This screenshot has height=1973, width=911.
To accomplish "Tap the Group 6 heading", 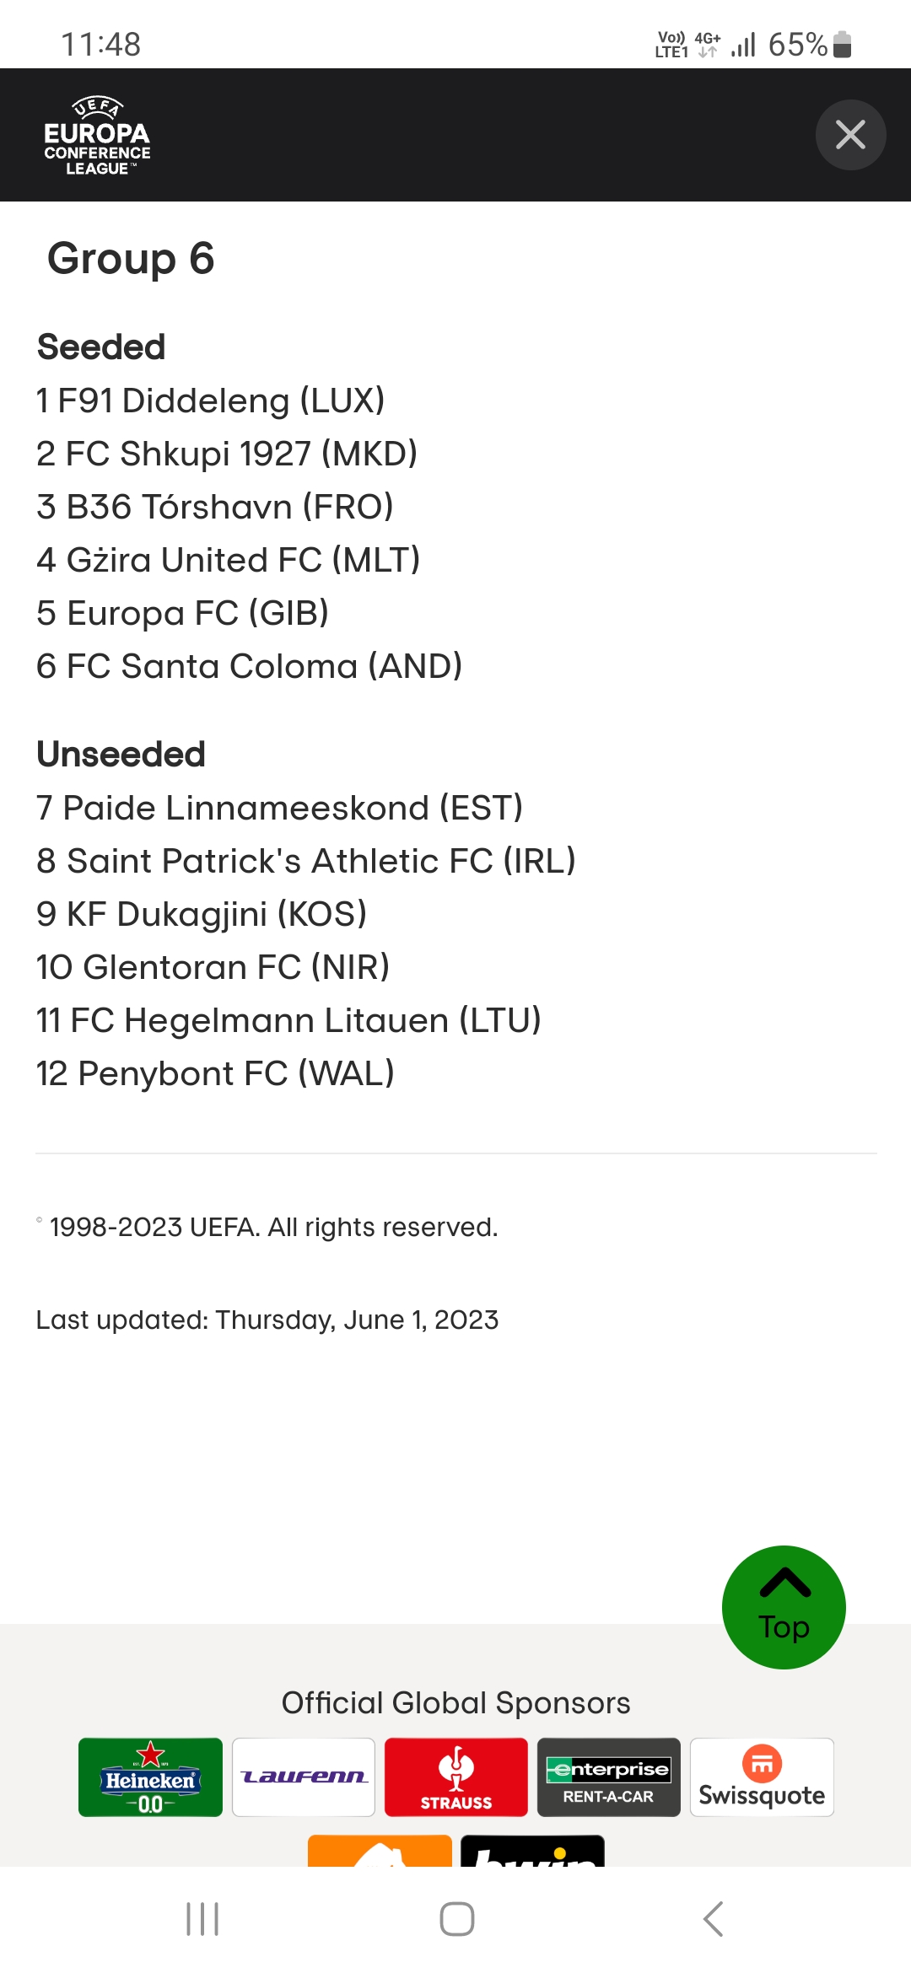I will [131, 258].
